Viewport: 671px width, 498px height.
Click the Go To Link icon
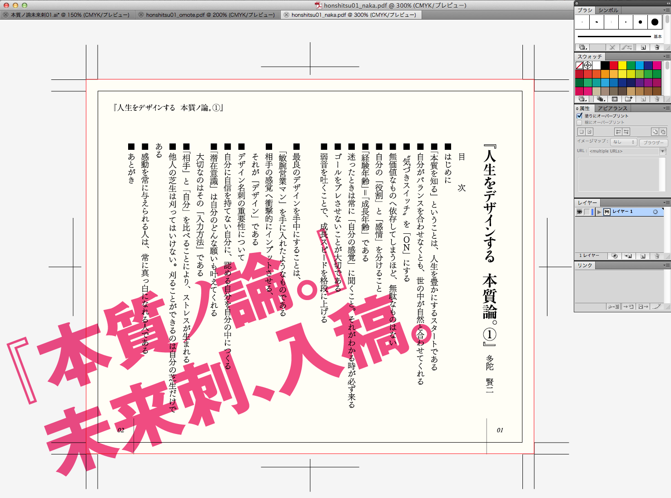tap(629, 307)
